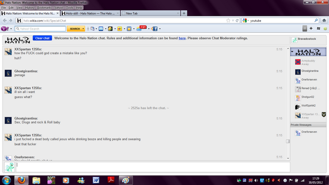Image resolution: width=329 pixels, height=185 pixels.
Task: Select WolfSpirit42 in the user list
Action: click(x=305, y=106)
